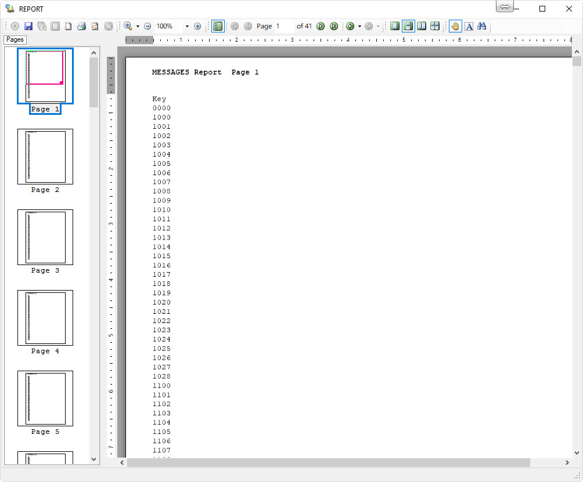583x482 pixels.
Task: Go to first page icon
Action: (235, 26)
